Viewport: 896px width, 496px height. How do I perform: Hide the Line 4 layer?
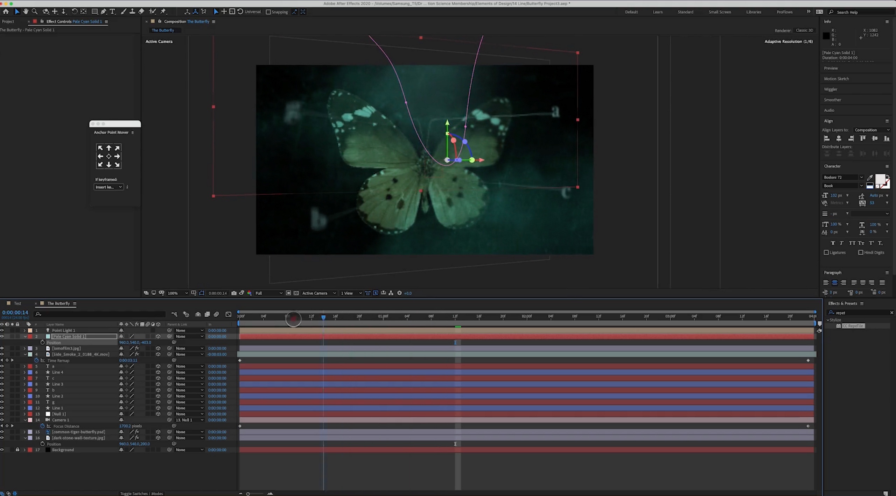(x=2, y=372)
